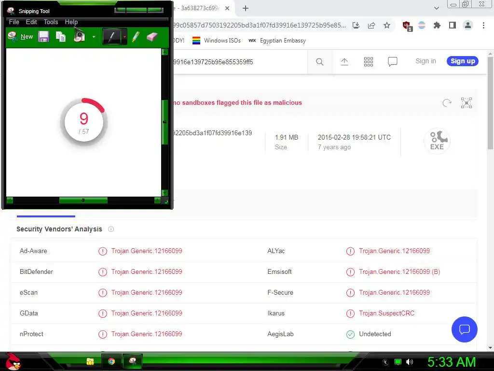Send the snip via email icon
The height and width of the screenshot is (371, 494).
[x=80, y=37]
